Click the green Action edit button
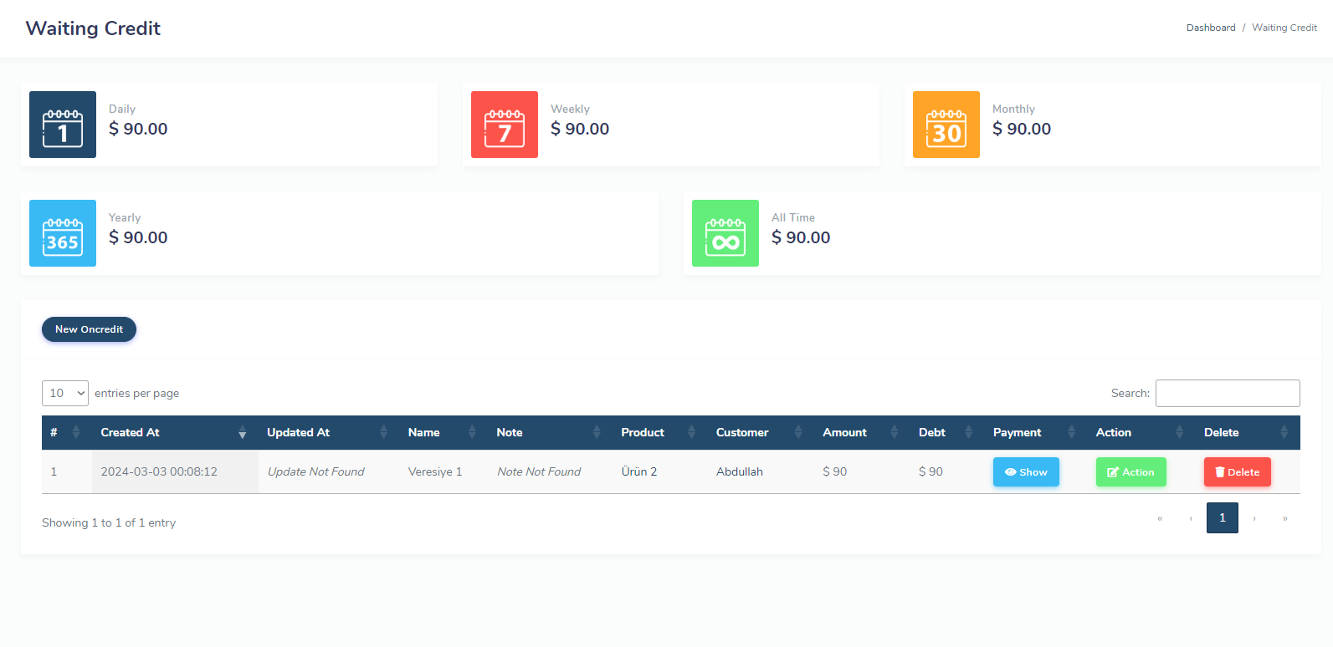 click(x=1130, y=472)
